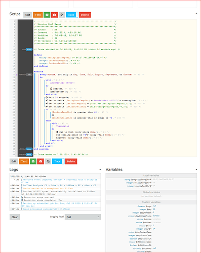Image resolution: width=201 pixels, height=253 pixels.
Task: Click the green camera icon below the script
Action: pos(33,161)
